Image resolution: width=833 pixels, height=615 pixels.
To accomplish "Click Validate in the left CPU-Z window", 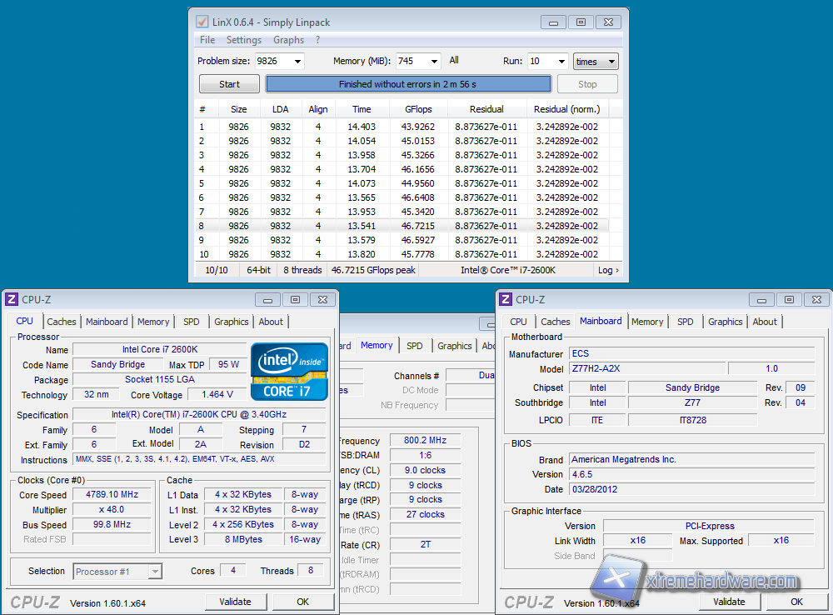I will coord(235,602).
